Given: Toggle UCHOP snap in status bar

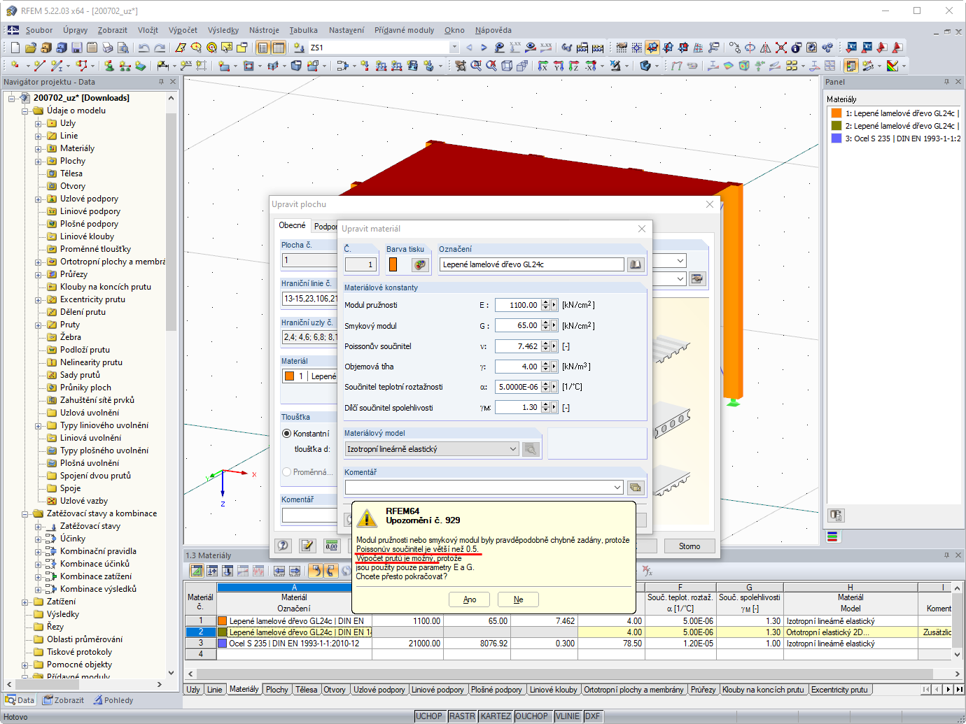Looking at the screenshot, I should 429,716.
